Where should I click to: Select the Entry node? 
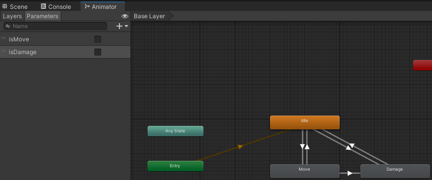[175, 166]
